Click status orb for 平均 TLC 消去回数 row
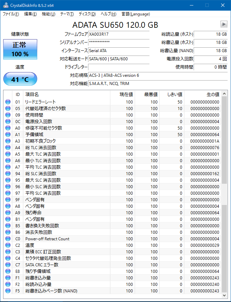 (x=8, y=167)
